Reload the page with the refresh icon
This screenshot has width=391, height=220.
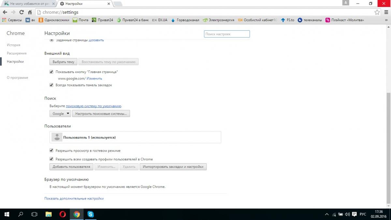point(22,12)
